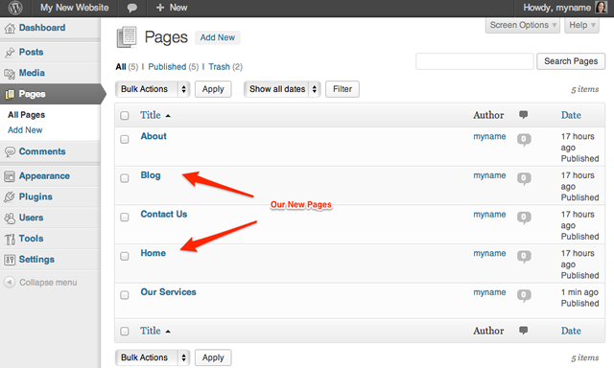
Task: Click the Dashboard house icon
Action: point(10,28)
